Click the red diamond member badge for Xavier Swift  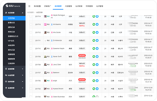[82, 56]
